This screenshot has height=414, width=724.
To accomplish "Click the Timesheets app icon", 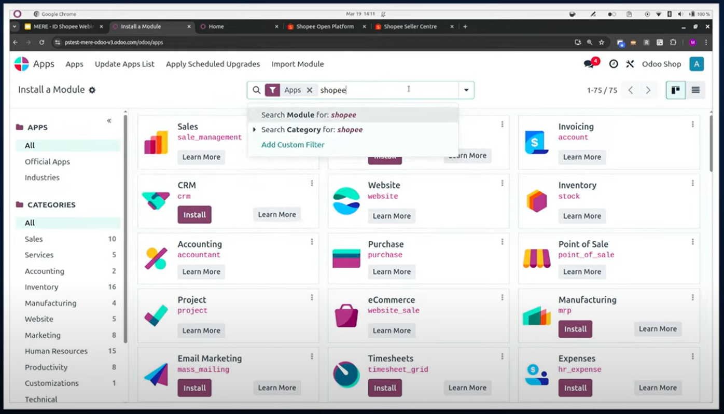I will point(346,374).
